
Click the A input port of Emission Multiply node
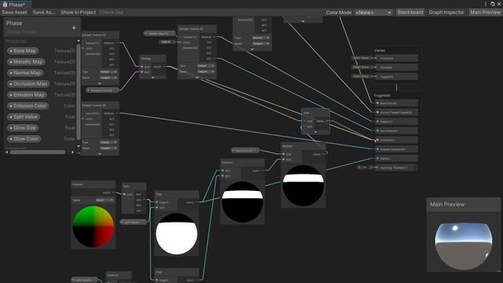[x=142, y=67]
